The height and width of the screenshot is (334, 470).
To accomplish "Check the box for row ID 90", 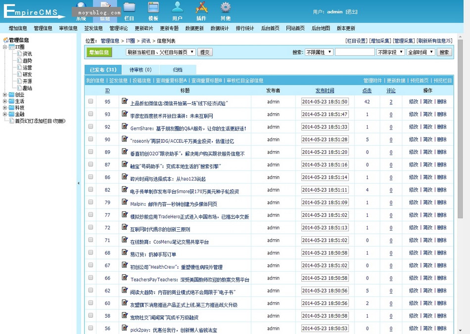I will click(x=91, y=139).
